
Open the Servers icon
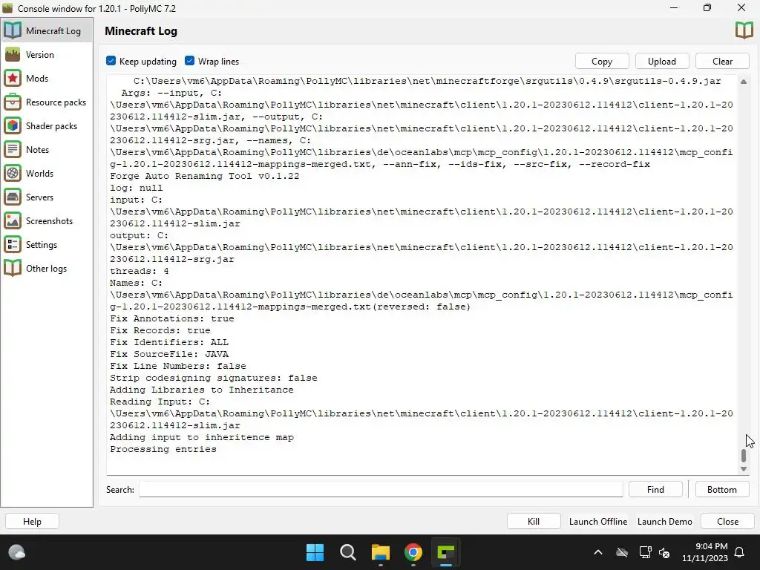13,197
